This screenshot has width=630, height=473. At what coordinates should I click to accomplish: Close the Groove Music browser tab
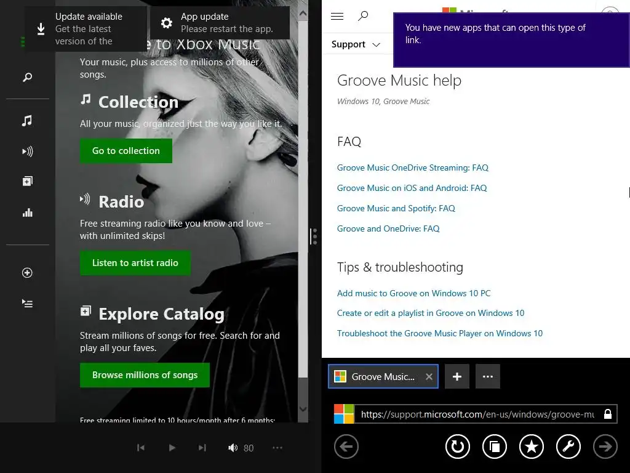(x=429, y=376)
